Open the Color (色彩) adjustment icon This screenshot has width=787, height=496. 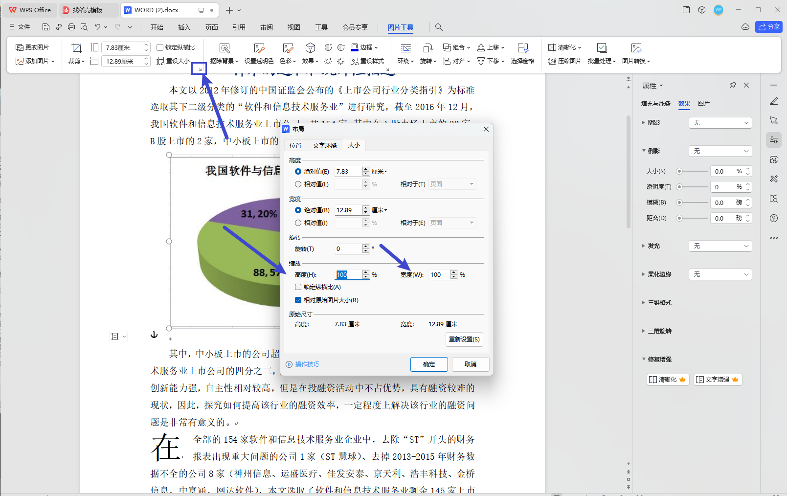click(x=288, y=48)
